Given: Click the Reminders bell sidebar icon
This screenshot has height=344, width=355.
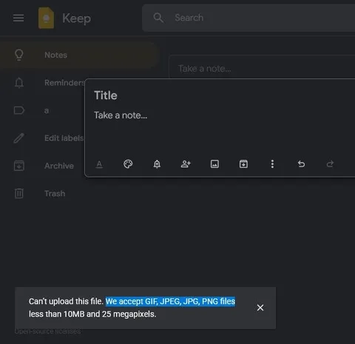Looking at the screenshot, I should 19,83.
